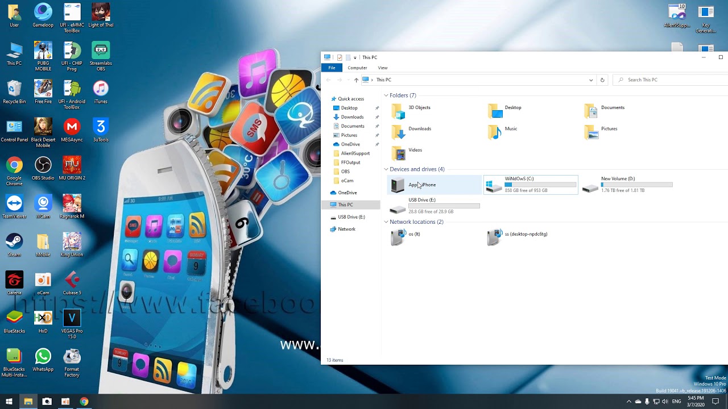Open the File menu tab

point(332,68)
